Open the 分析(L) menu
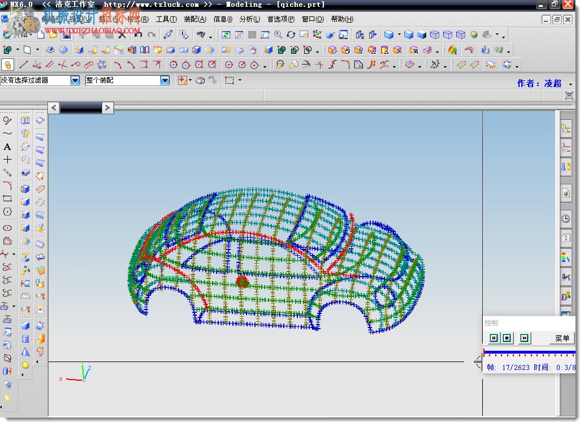 (249, 19)
